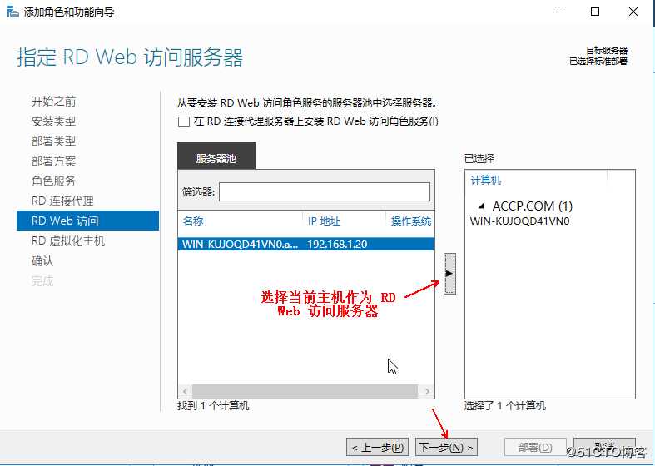Click the IP address 192.168.1.20 cell
Viewport: 655px width, 466px height.
coord(337,245)
